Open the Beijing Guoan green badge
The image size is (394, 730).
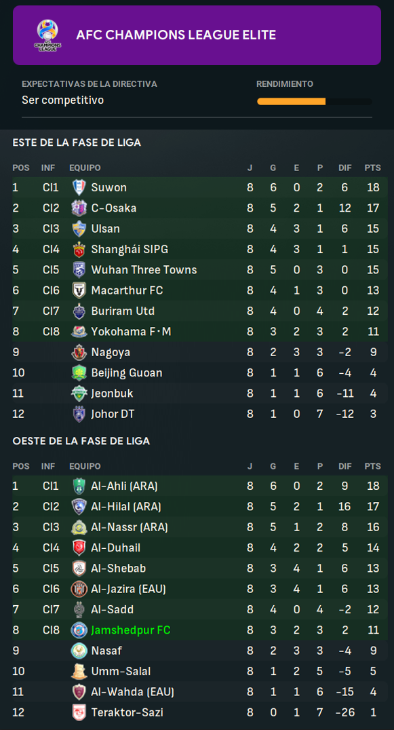coord(79,373)
